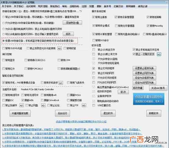Open the 访问官网 menu item
The height and width of the screenshot is (148, 169).
click(x=31, y=6)
